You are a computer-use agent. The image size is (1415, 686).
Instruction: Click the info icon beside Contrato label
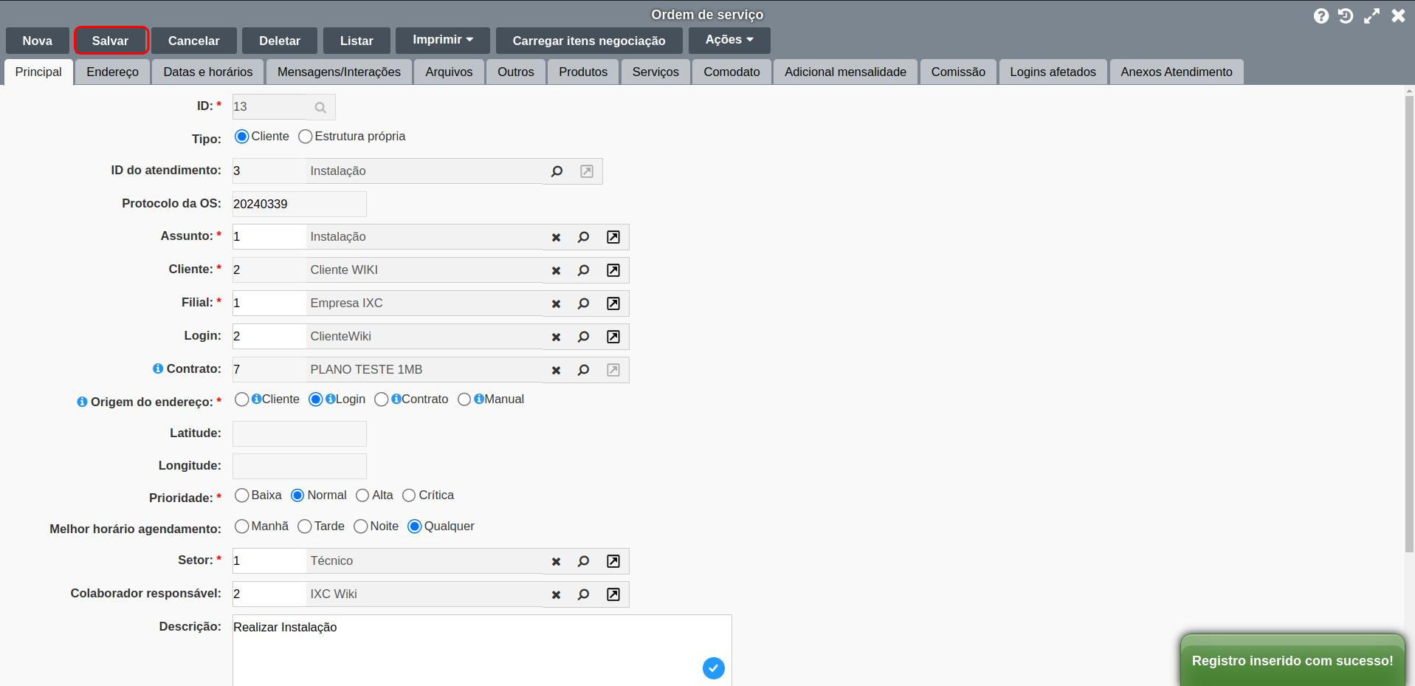(158, 368)
